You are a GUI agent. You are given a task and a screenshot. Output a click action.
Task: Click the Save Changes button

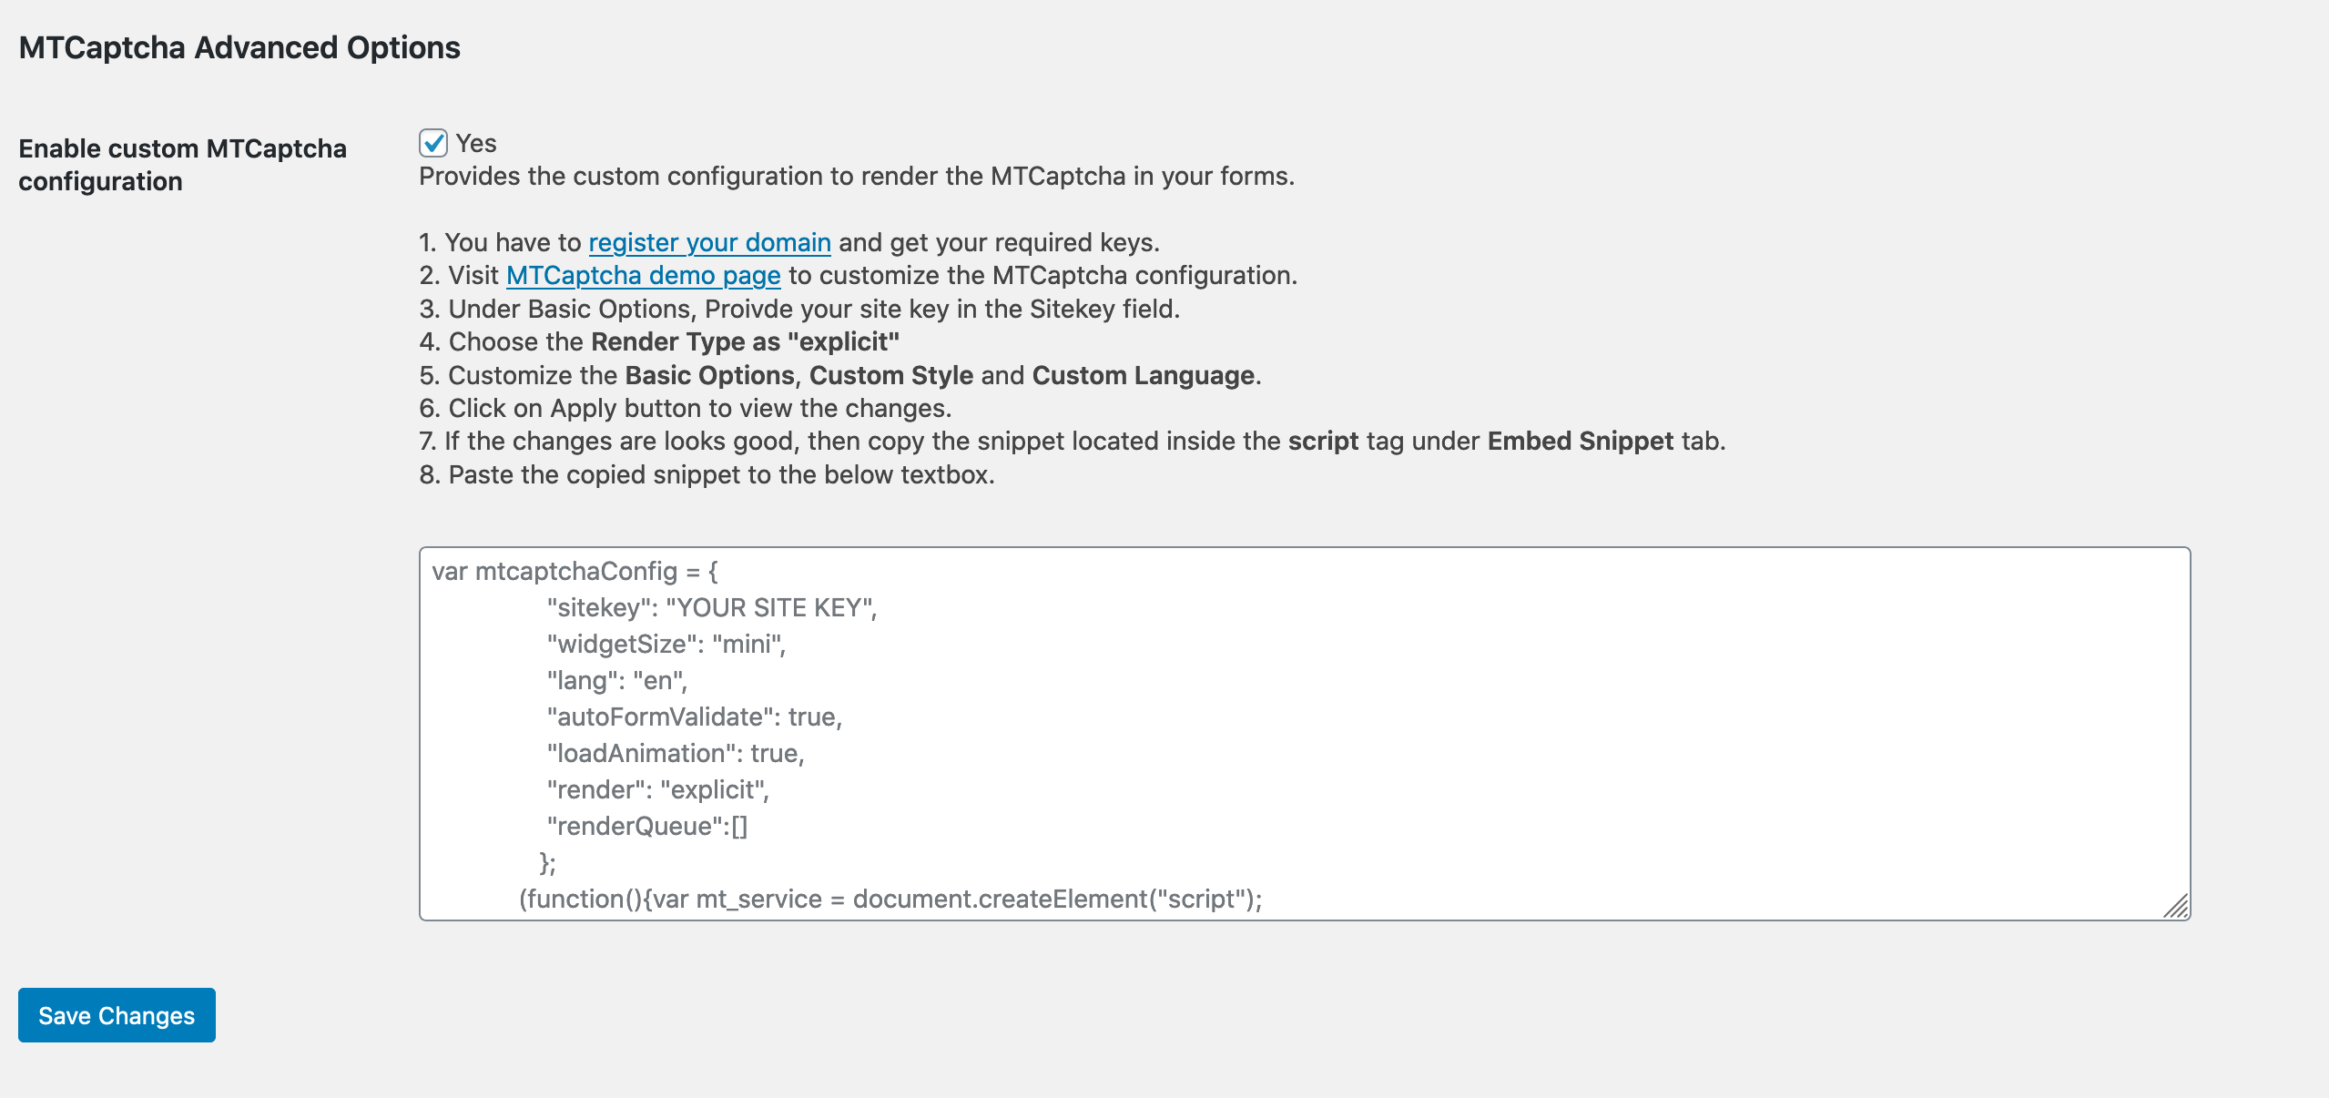click(117, 1015)
